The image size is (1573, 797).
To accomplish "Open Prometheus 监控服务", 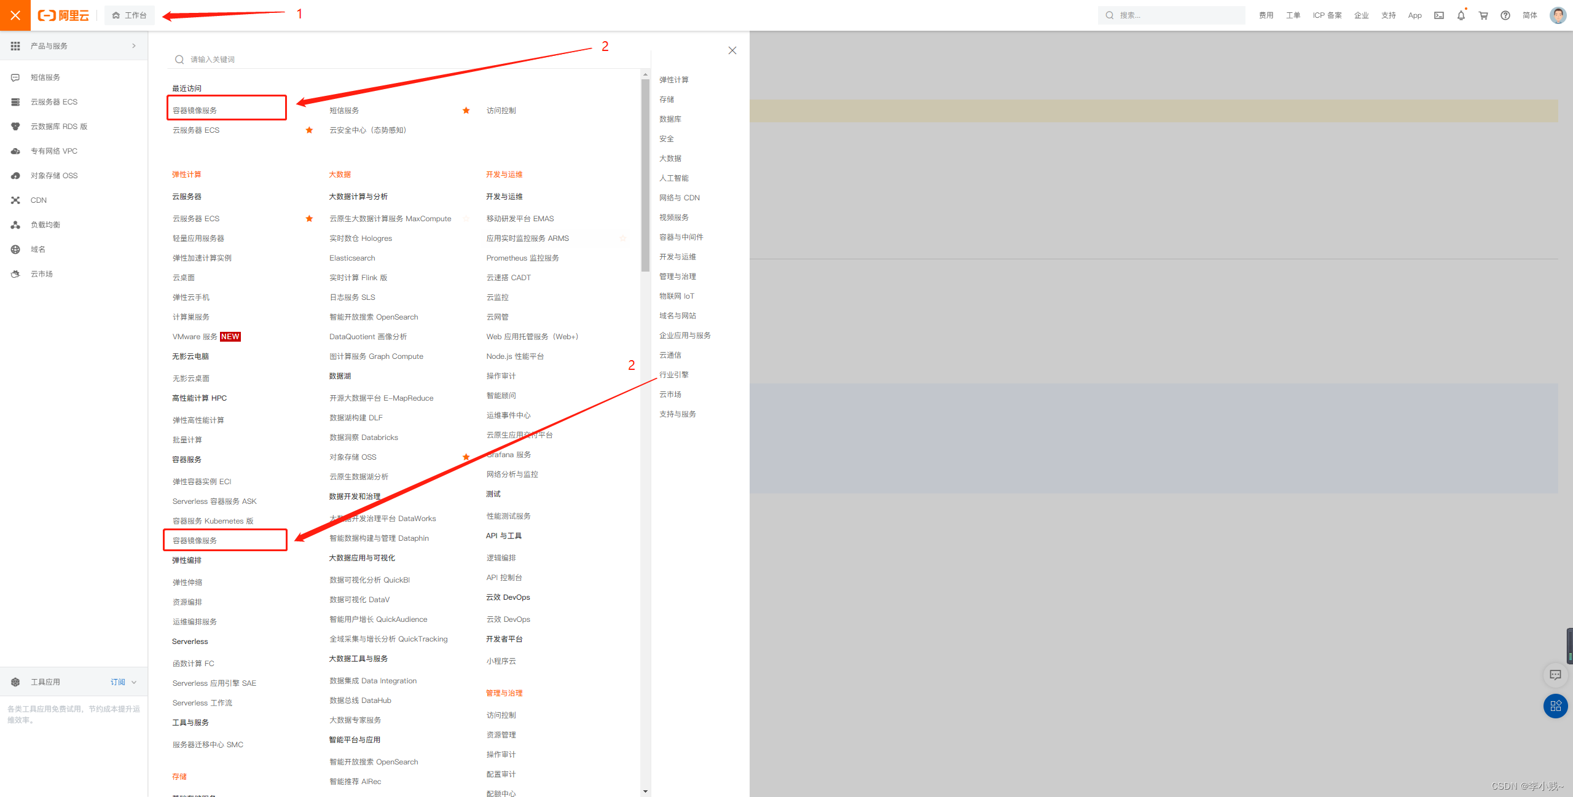I will [x=523, y=258].
